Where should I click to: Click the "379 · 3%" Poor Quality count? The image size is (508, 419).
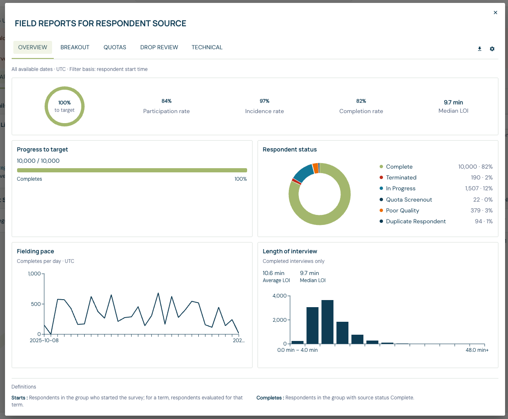482,210
